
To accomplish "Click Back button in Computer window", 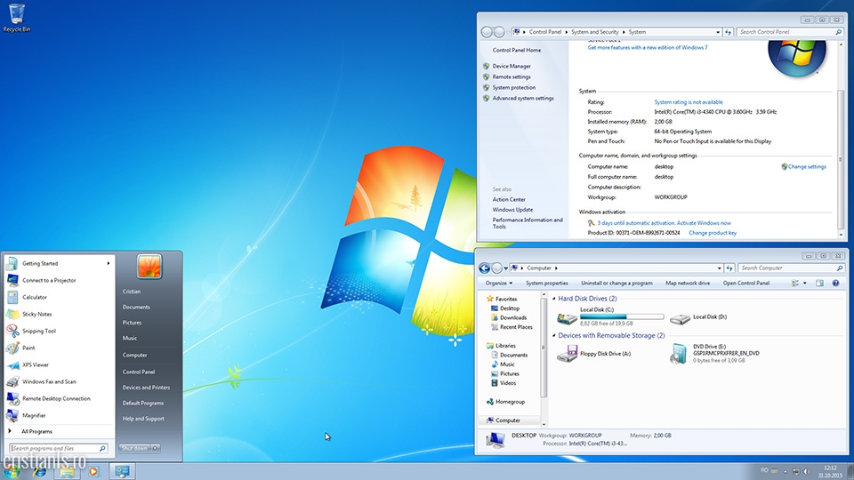I will click(x=484, y=268).
